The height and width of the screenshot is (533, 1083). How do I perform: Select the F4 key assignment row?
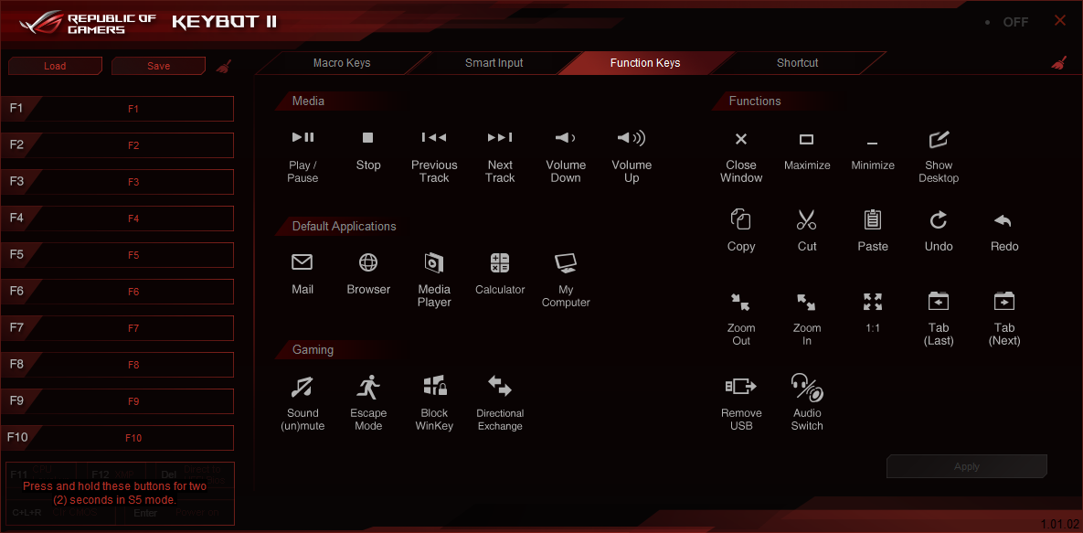tap(117, 219)
